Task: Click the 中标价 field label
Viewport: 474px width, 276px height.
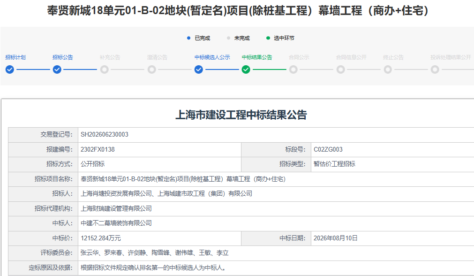Action: tap(62, 238)
